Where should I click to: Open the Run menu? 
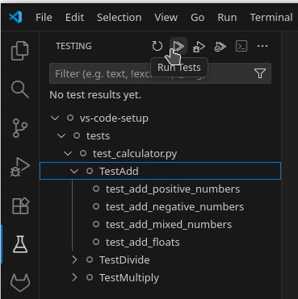point(227,18)
